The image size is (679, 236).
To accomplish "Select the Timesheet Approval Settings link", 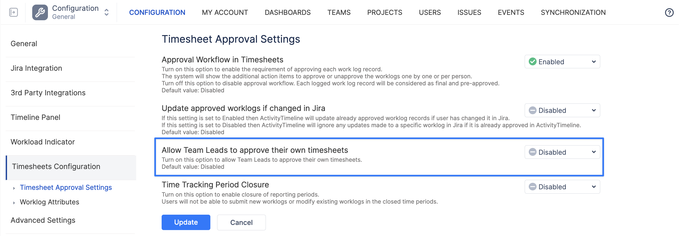I will point(66,187).
